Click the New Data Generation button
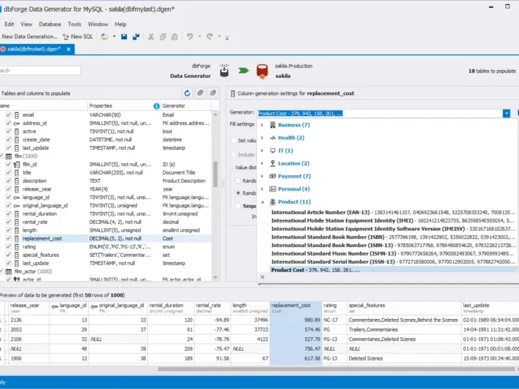519x389 pixels. pos(29,37)
